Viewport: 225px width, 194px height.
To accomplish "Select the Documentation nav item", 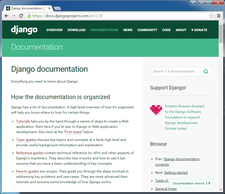I will pyautogui.click(x=104, y=30).
